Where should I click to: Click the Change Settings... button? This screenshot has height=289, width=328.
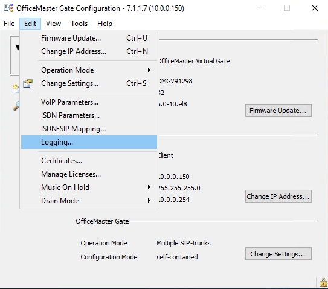click(278, 254)
